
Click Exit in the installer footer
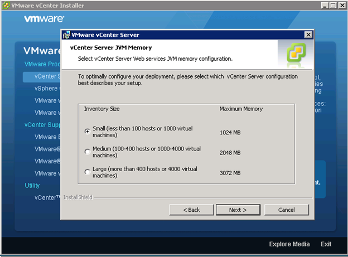pos(326,244)
